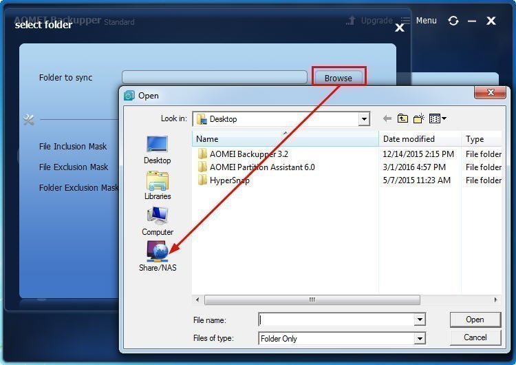This screenshot has width=516, height=365.
Task: Click the AOMEI Backupper 3.2 folder icon
Action: [202, 154]
